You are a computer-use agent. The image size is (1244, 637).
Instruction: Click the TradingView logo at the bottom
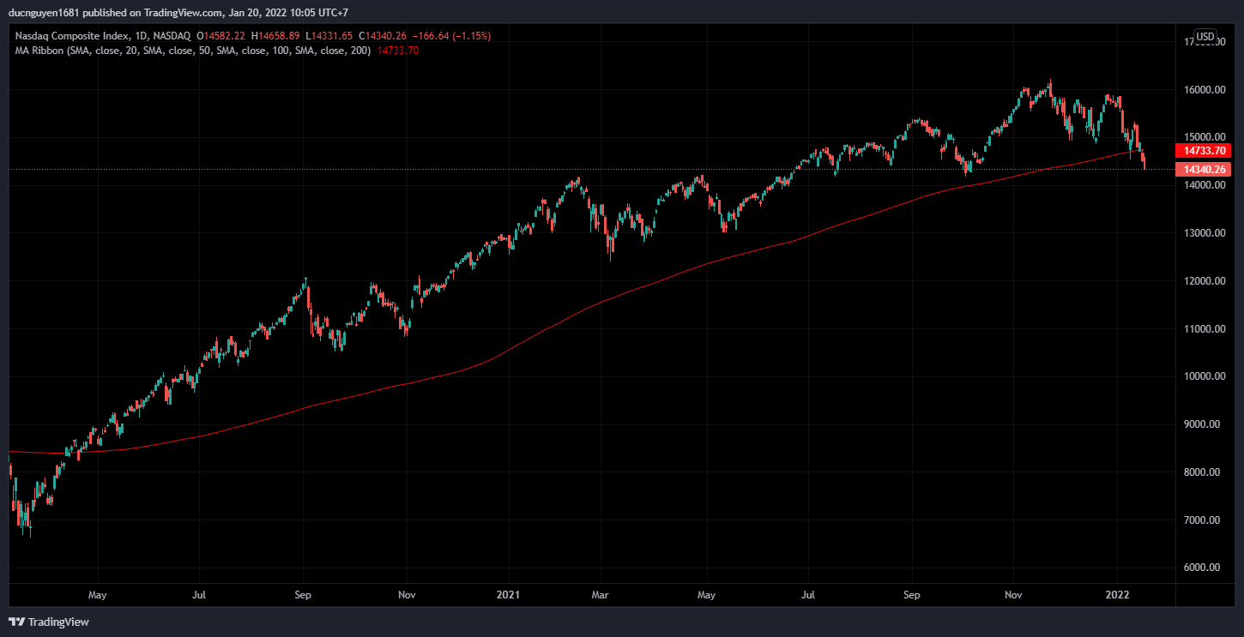[x=49, y=622]
